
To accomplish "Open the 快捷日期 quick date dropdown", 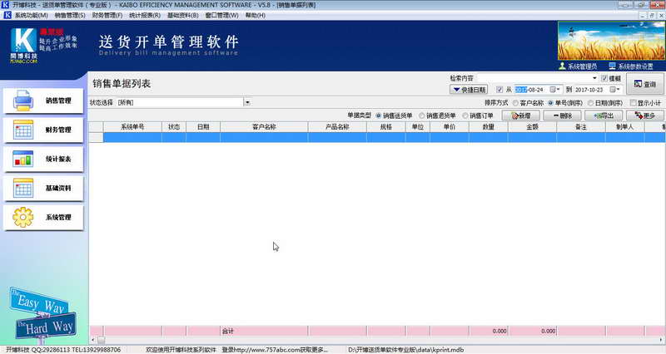I will (469, 90).
